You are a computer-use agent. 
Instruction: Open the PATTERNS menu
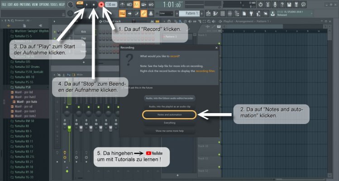[x=25, y=5]
